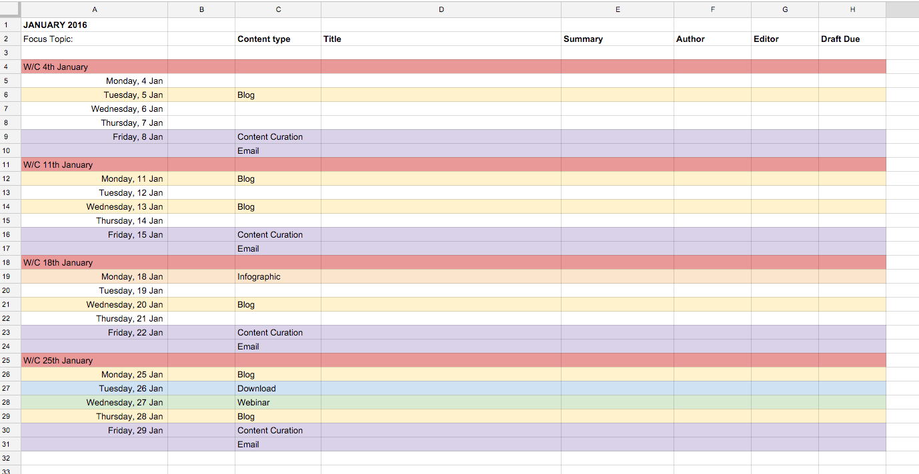Select the Summary header cell
The width and height of the screenshot is (919, 474).
click(618, 39)
